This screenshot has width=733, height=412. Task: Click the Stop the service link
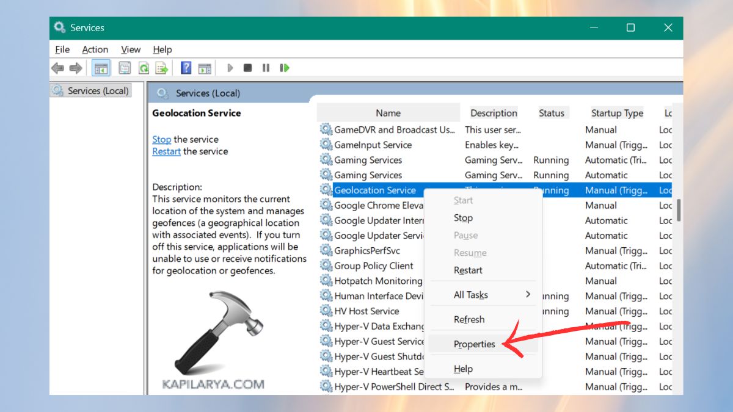[x=161, y=139]
